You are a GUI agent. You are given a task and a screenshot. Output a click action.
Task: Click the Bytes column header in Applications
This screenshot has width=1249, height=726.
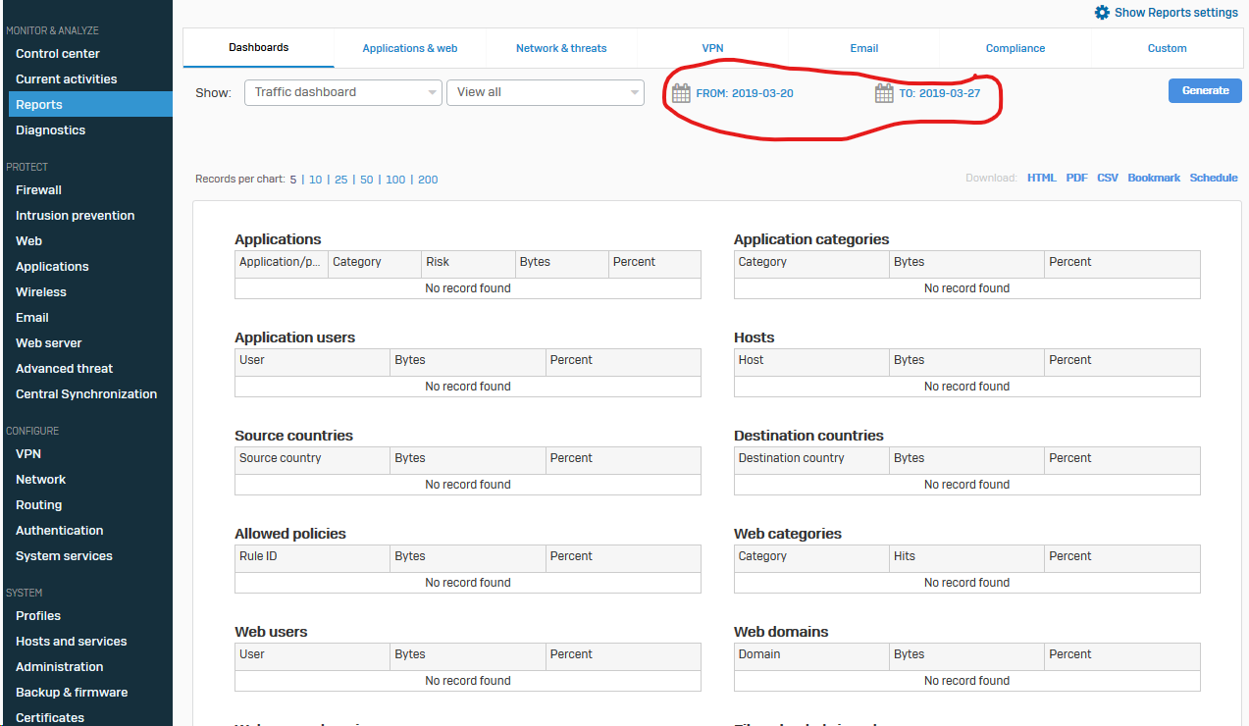click(535, 262)
